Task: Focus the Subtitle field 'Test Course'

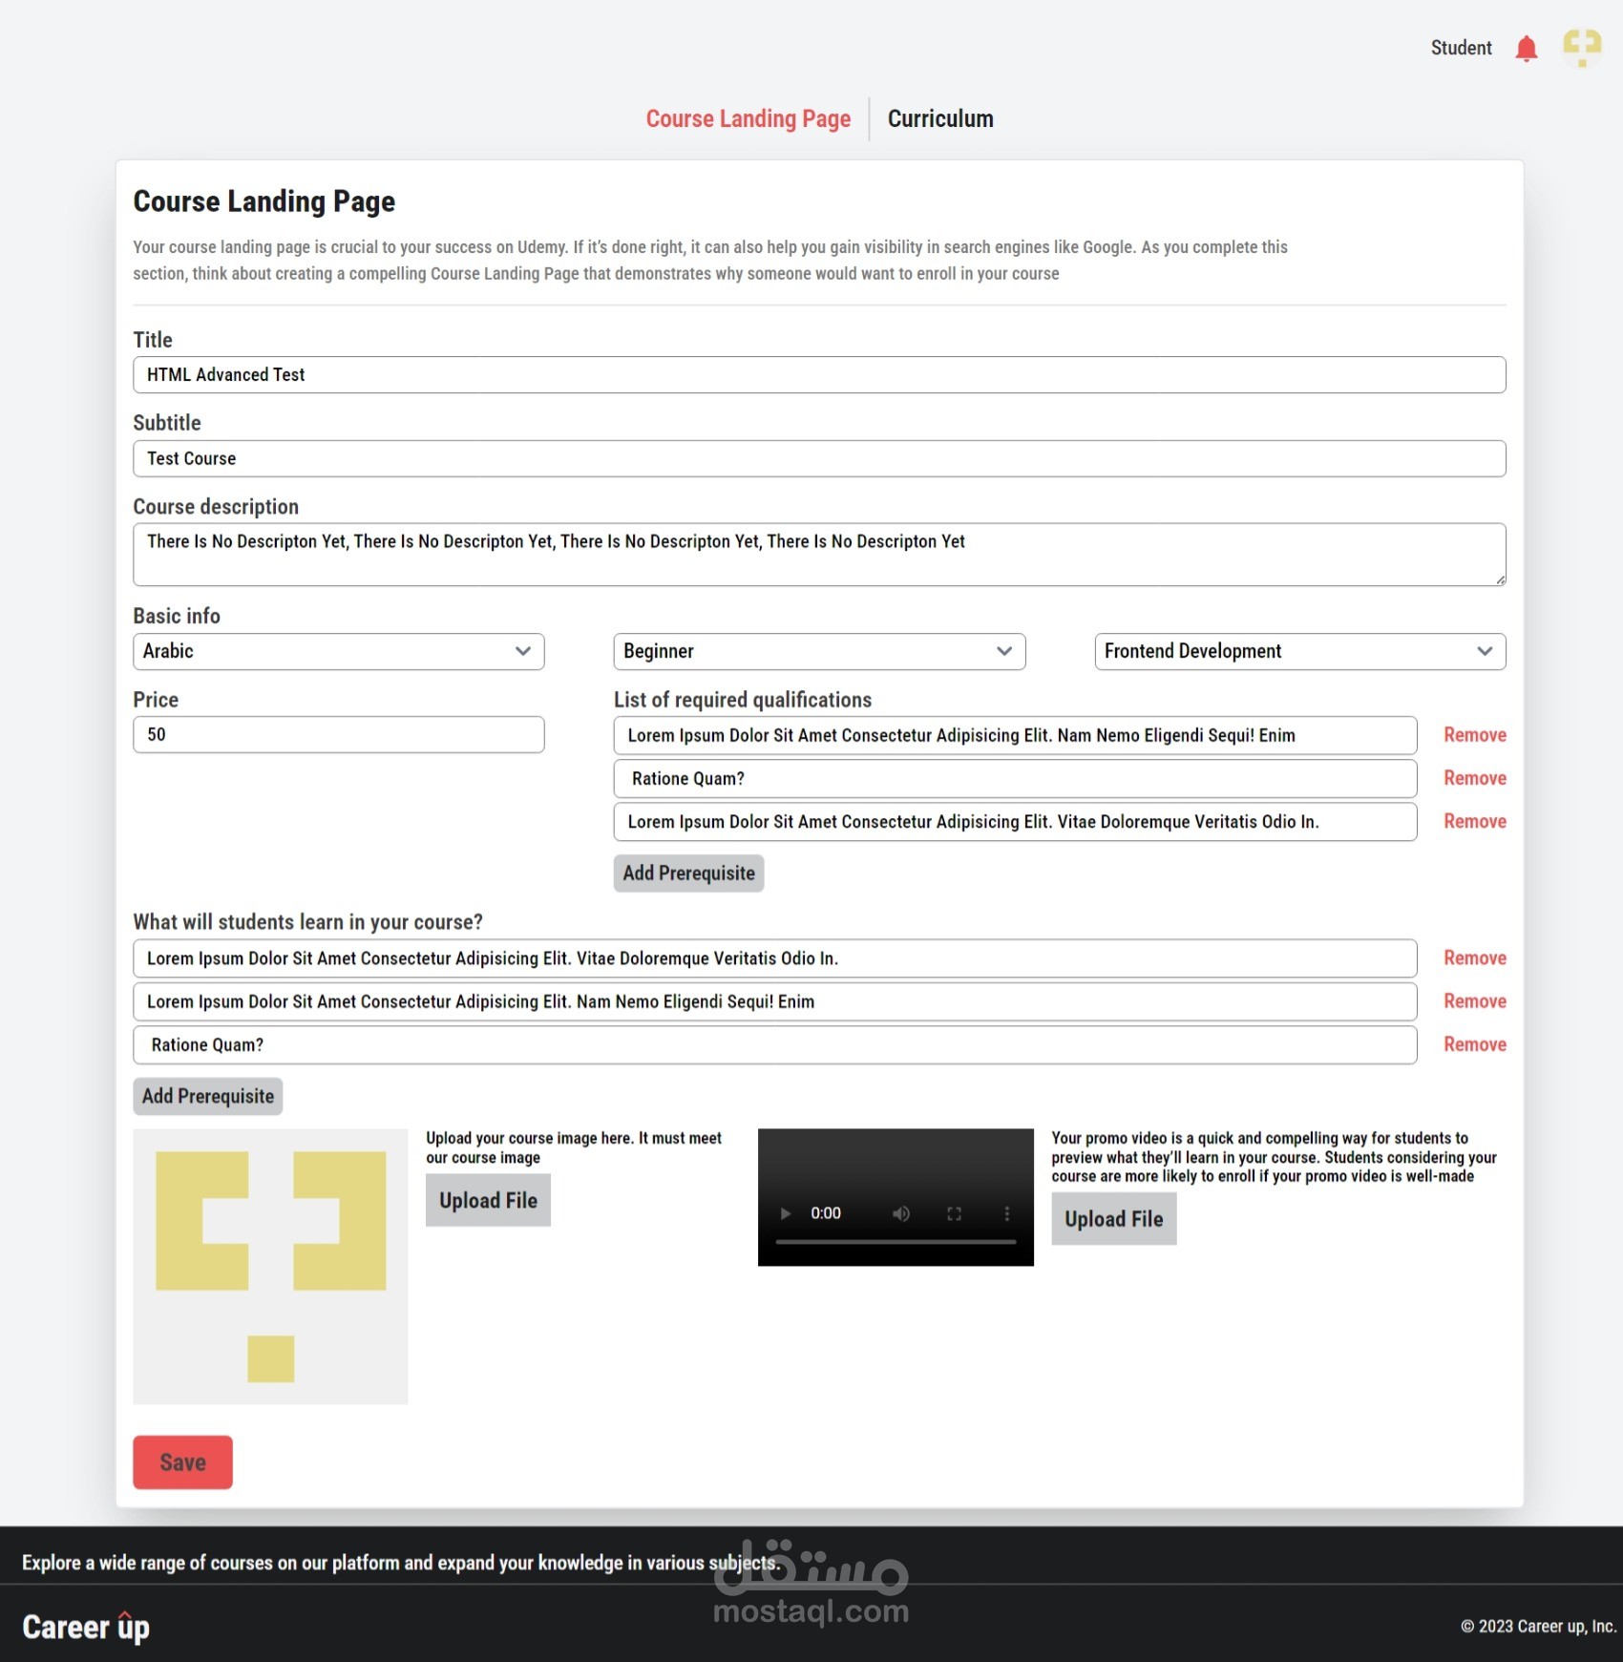Action: pos(819,458)
